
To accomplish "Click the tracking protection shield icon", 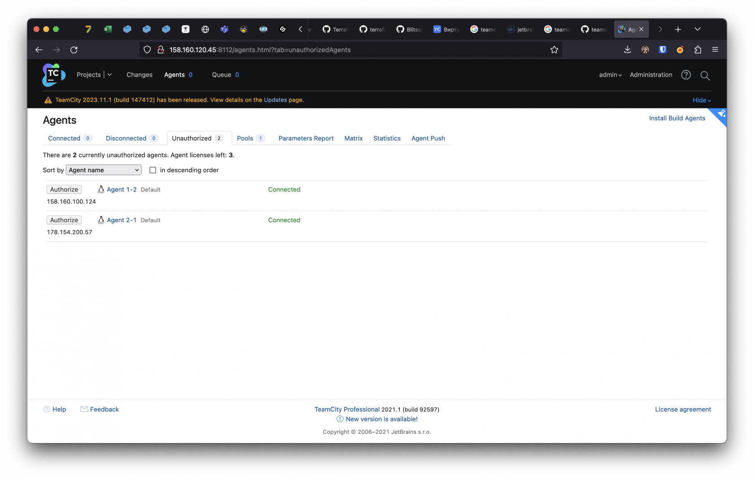I will coord(147,50).
